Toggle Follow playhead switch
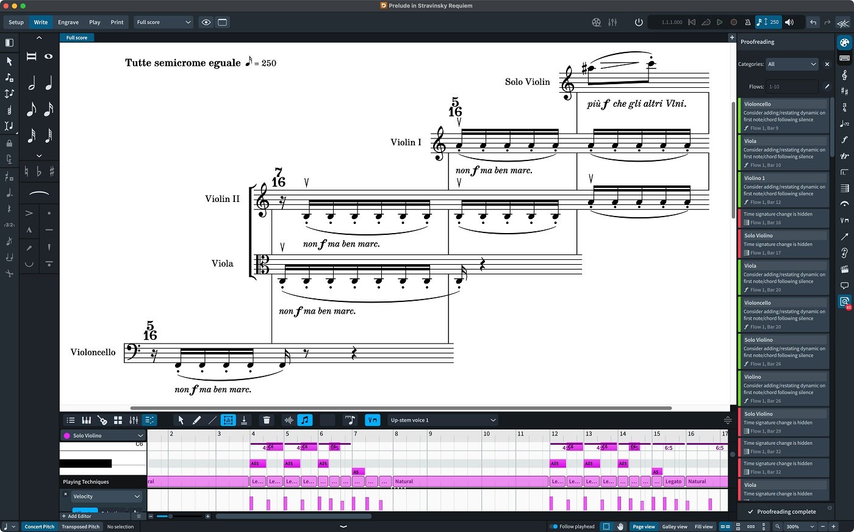 554,527
